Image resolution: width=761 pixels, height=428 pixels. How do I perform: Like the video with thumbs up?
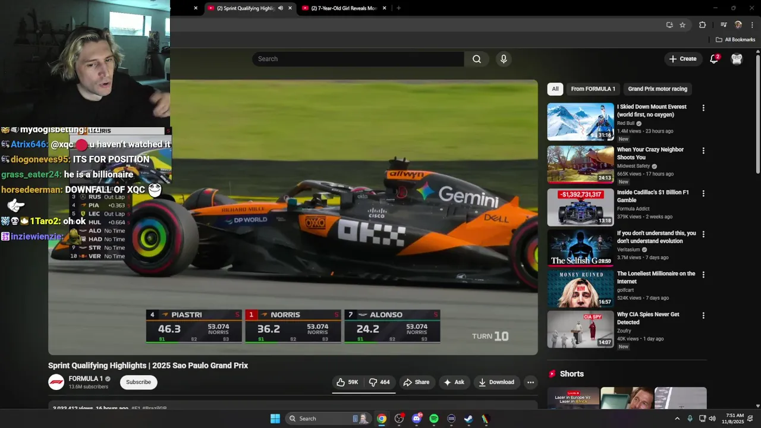coord(347,382)
